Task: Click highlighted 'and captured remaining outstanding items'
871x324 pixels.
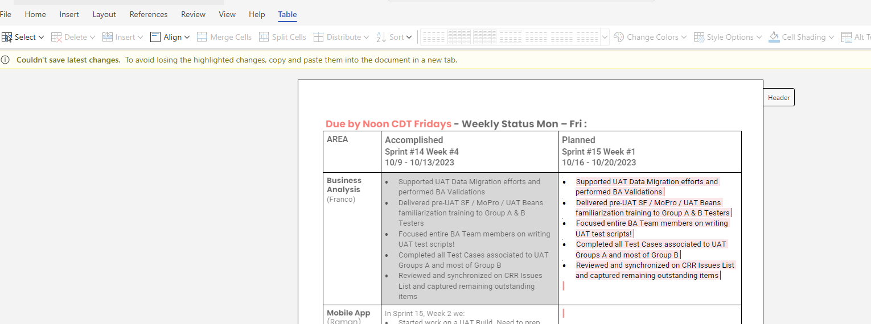Action: click(x=647, y=275)
